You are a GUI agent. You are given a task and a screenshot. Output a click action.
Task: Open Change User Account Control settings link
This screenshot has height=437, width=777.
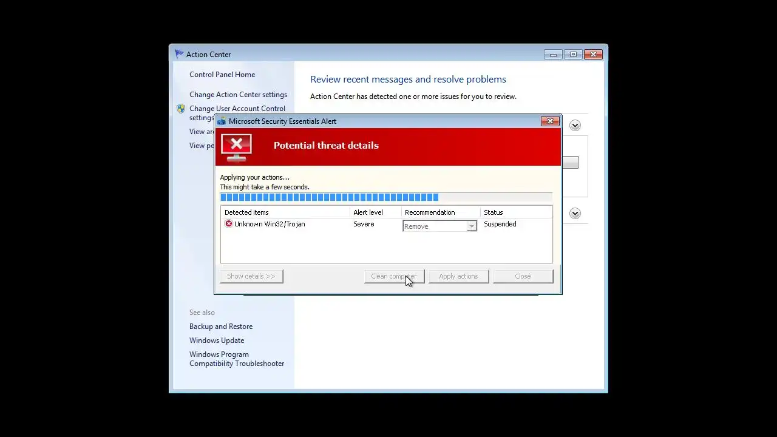pyautogui.click(x=237, y=113)
